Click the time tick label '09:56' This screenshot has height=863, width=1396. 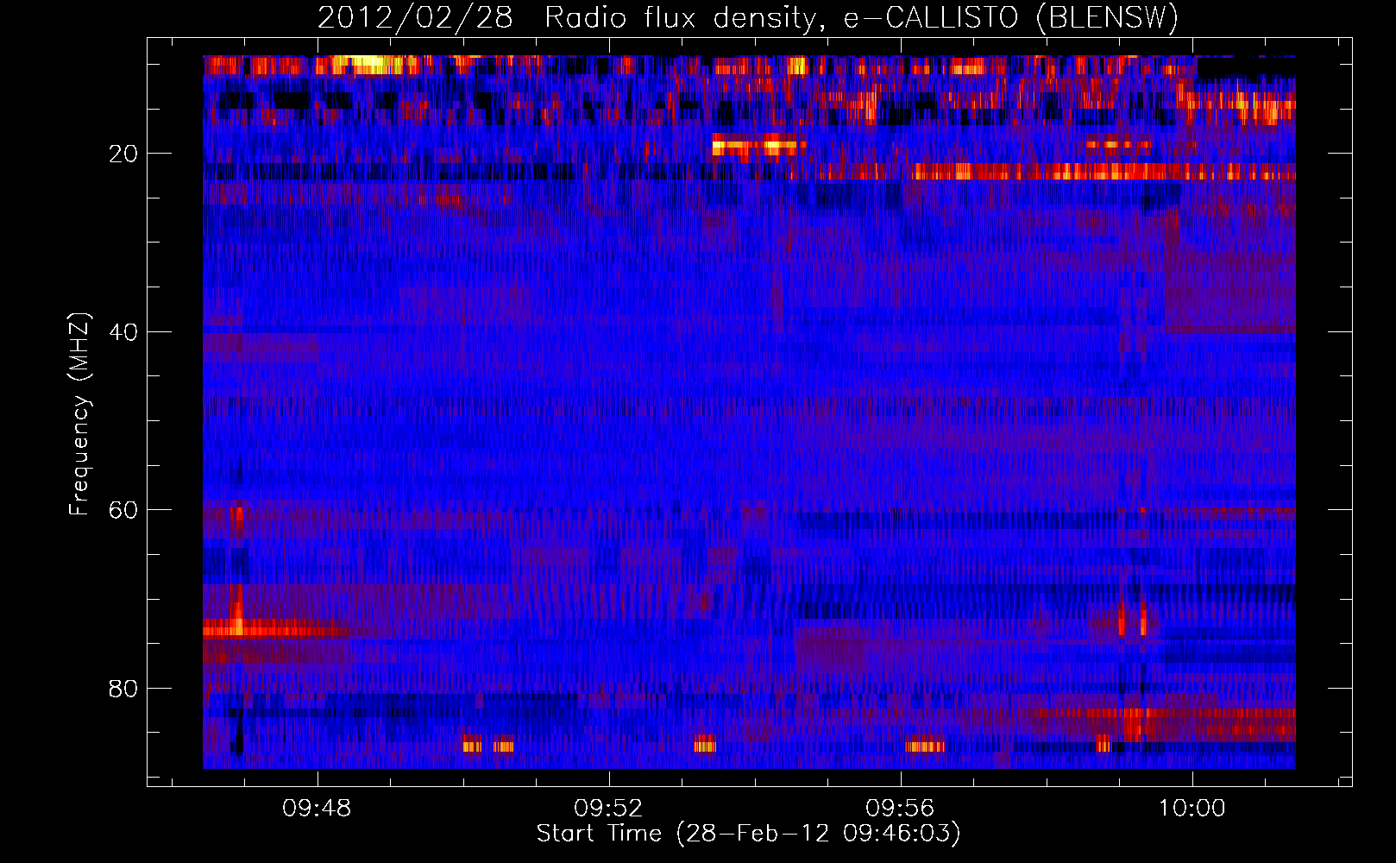coord(901,809)
